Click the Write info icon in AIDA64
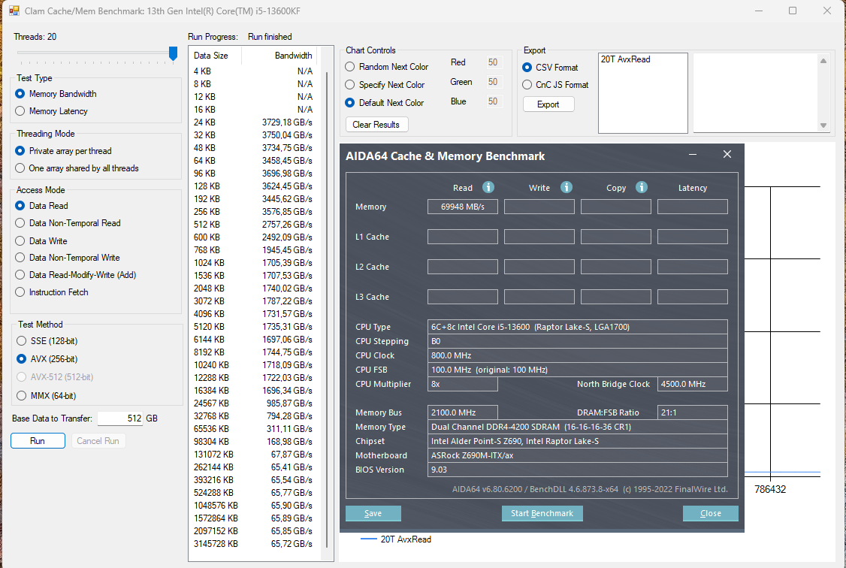This screenshot has width=846, height=568. pyautogui.click(x=566, y=187)
